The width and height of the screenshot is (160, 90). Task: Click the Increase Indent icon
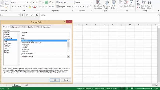click(x=53, y=7)
